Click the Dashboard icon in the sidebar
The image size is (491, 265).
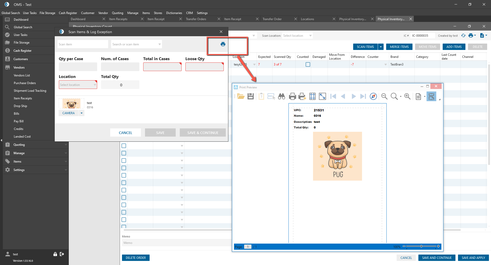tap(7, 20)
